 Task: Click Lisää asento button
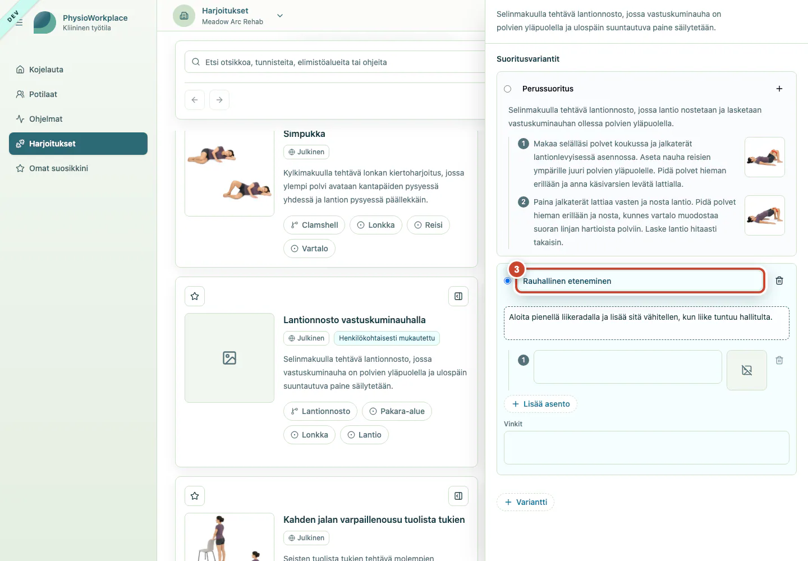[541, 404]
